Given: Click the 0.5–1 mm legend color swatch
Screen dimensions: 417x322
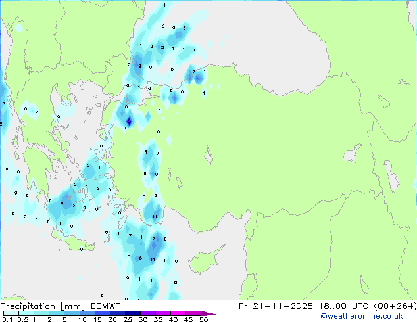Looking at the screenshot, I should click(x=26, y=313).
